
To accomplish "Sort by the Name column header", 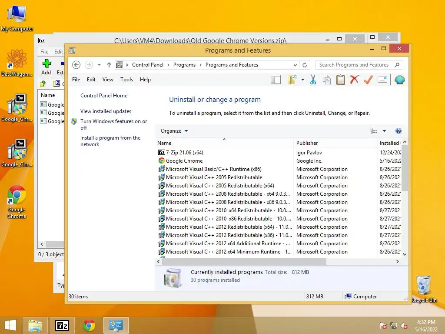I will click(224, 143).
